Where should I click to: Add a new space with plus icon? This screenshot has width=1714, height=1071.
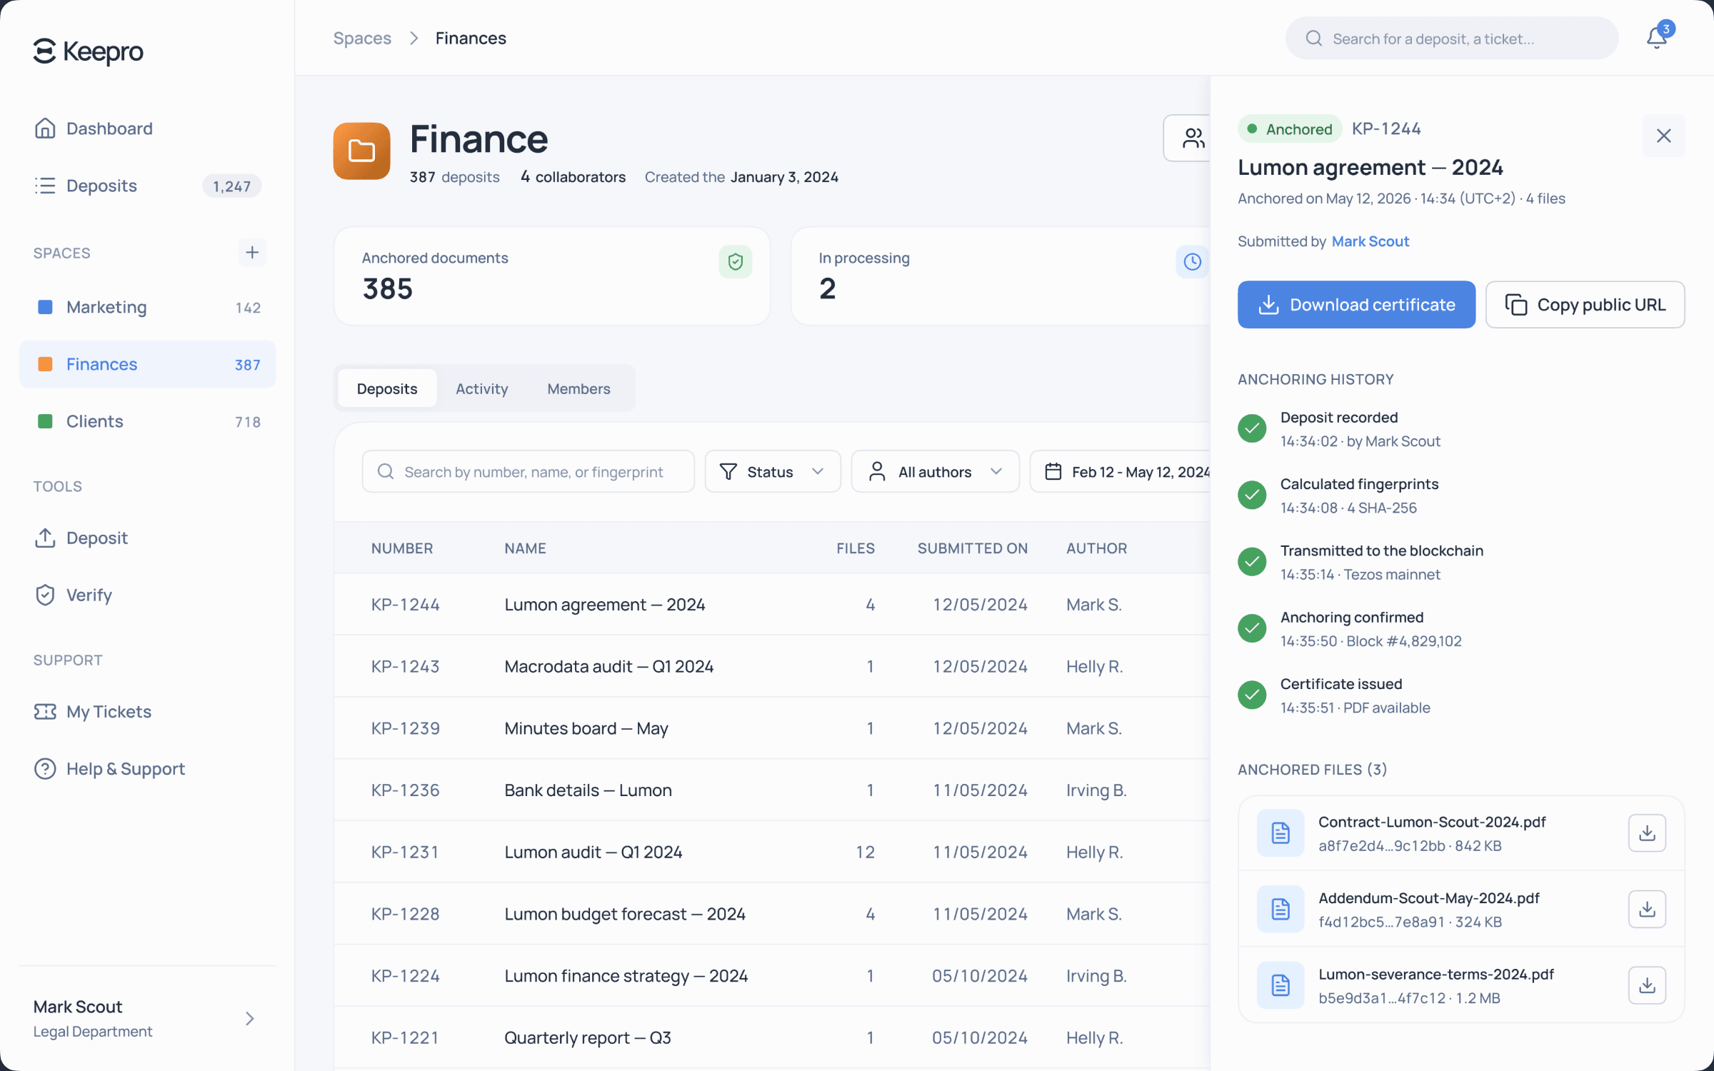pyautogui.click(x=252, y=252)
